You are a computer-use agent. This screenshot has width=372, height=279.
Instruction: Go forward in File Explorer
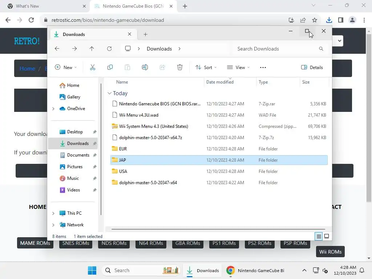(x=74, y=49)
